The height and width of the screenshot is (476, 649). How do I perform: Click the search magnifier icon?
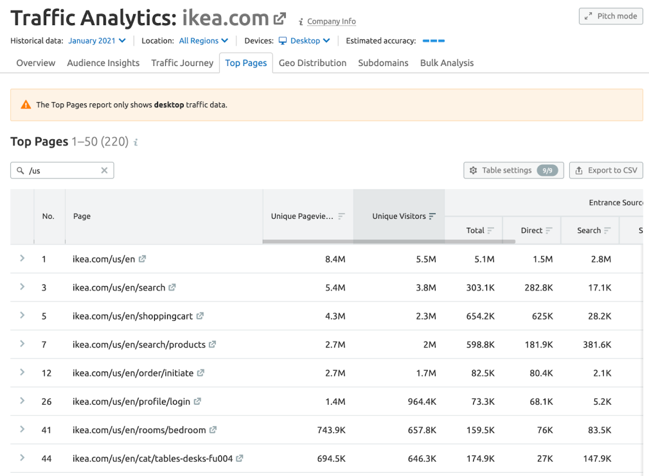point(21,170)
